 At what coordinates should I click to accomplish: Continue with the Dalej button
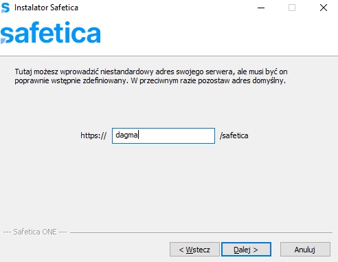point(246,250)
